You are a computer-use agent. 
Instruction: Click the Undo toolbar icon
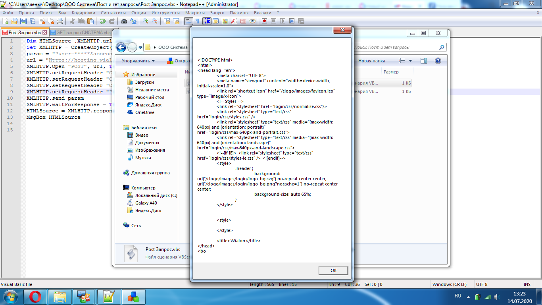click(102, 21)
